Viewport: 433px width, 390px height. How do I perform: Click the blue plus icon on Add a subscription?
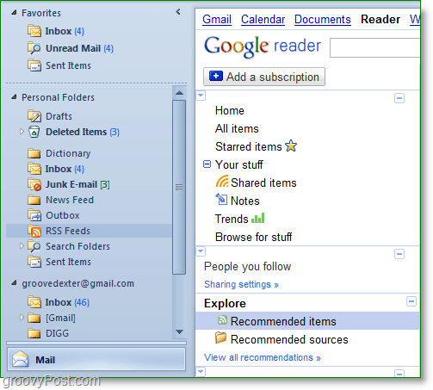click(x=216, y=76)
